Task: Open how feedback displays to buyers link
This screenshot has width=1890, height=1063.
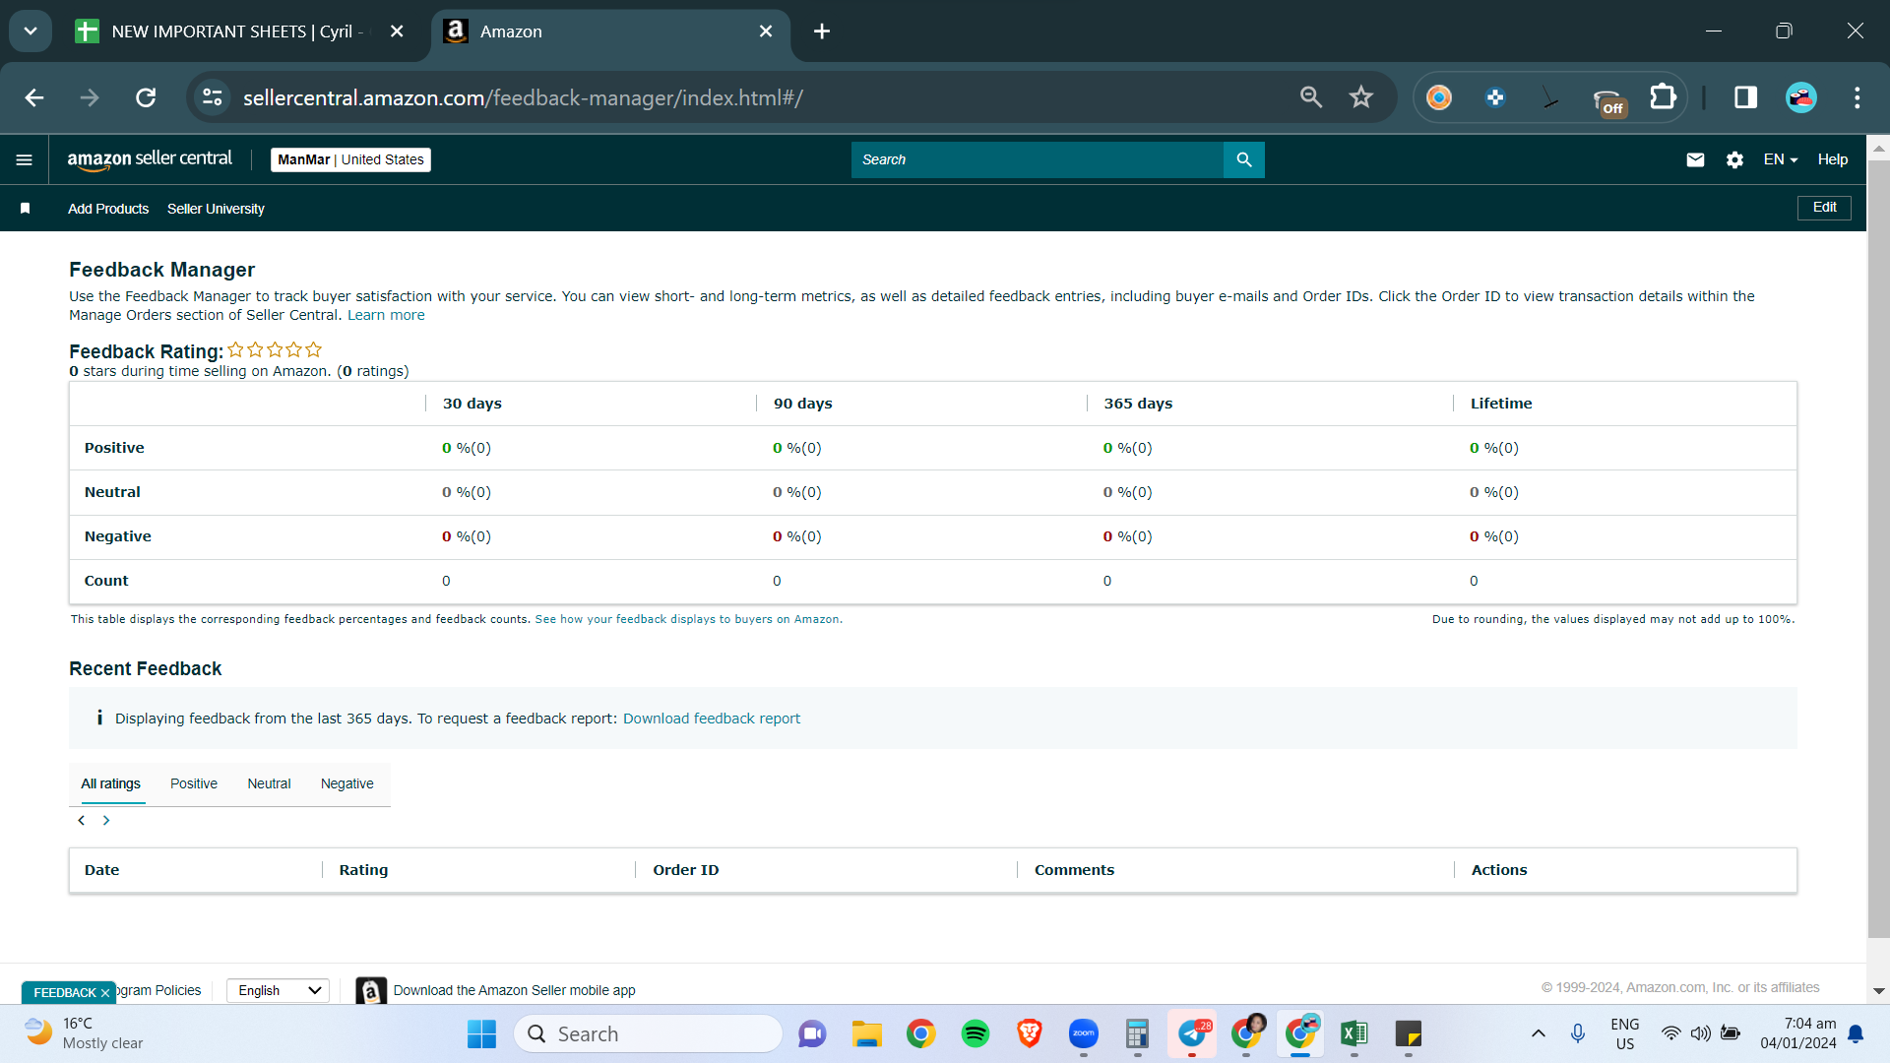Action: (x=688, y=619)
